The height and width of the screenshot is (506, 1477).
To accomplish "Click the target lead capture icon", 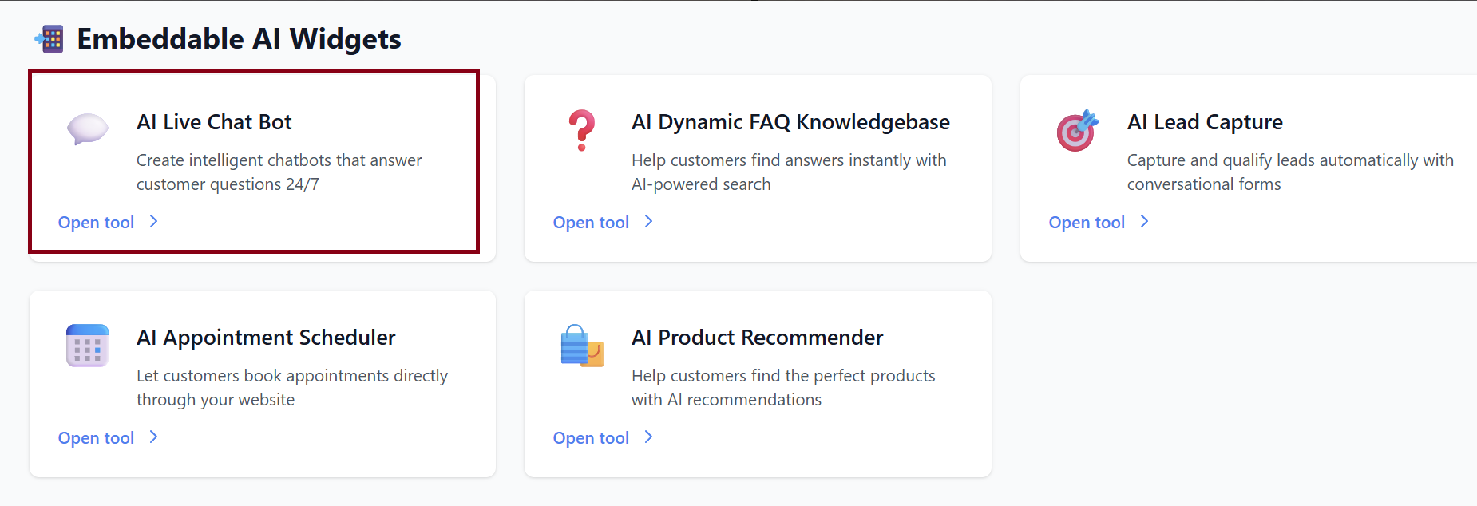I will 1077,130.
